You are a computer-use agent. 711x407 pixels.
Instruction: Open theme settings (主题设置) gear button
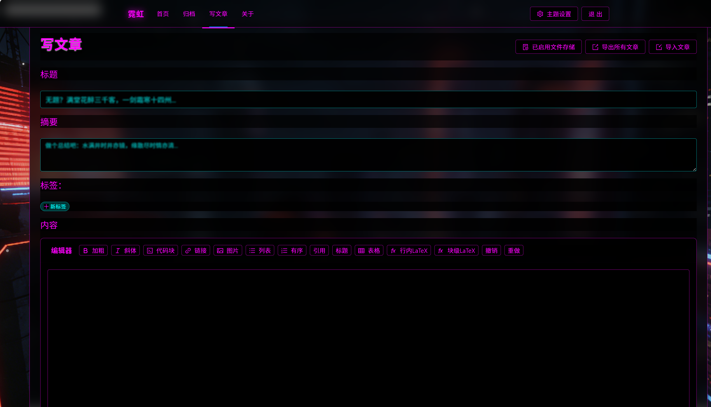(x=554, y=14)
